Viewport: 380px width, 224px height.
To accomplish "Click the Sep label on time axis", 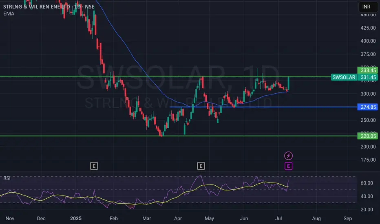I will 348,218.
